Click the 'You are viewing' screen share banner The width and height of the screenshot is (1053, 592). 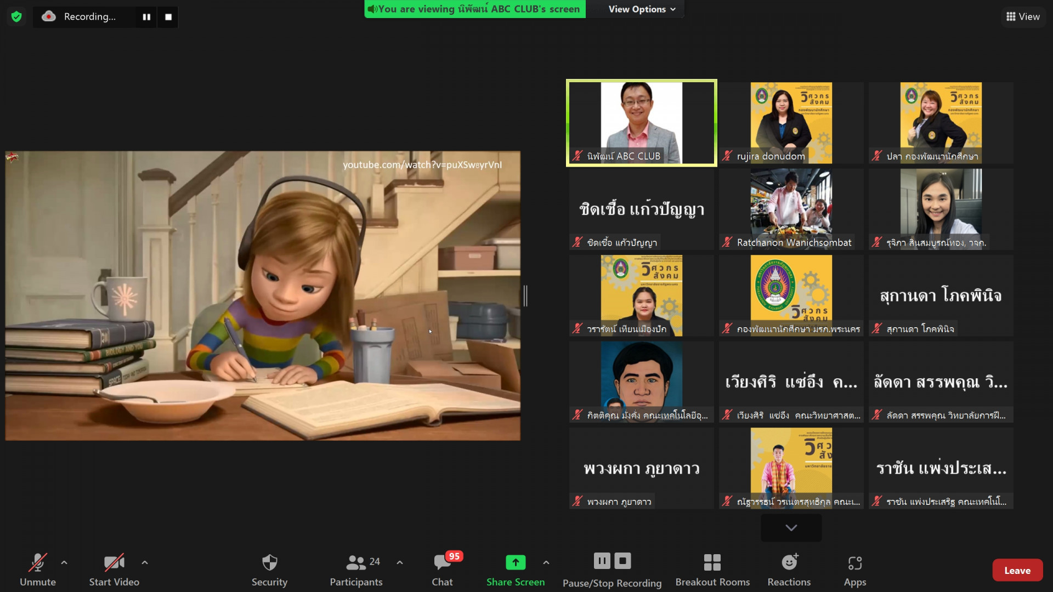pyautogui.click(x=475, y=9)
